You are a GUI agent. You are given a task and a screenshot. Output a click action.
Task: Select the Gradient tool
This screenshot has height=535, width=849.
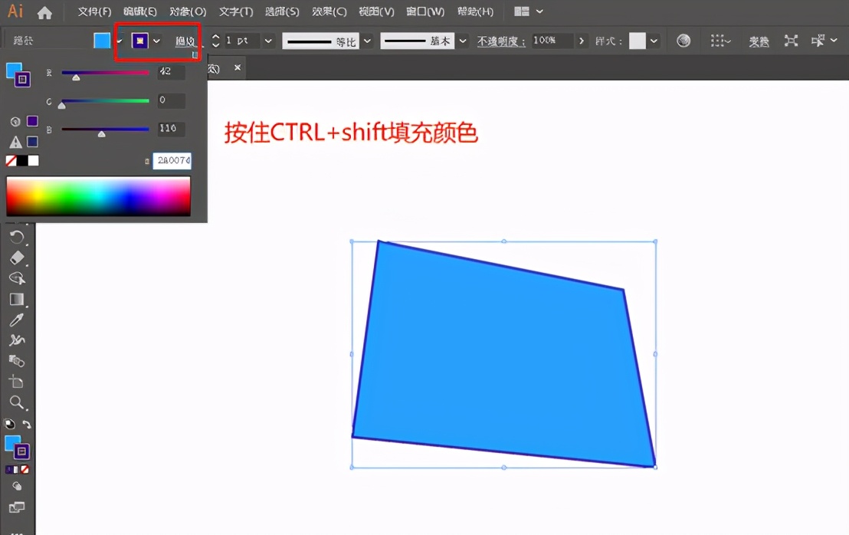click(x=17, y=300)
